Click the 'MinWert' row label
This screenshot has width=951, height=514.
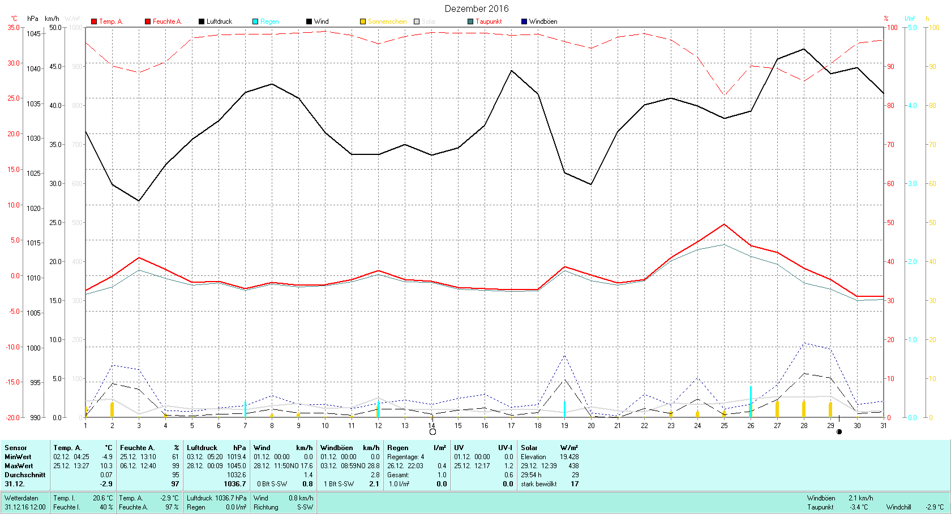pos(18,457)
